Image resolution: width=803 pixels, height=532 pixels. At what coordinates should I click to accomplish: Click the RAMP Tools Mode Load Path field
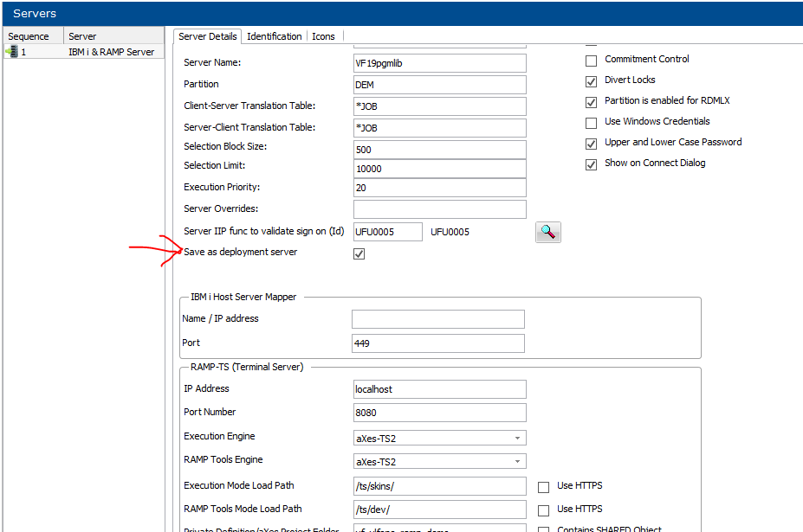pyautogui.click(x=439, y=510)
